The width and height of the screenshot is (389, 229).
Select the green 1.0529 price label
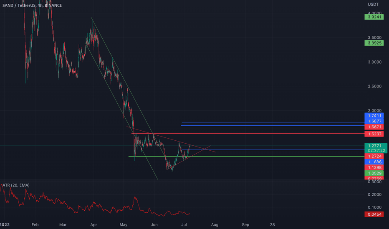(374, 173)
